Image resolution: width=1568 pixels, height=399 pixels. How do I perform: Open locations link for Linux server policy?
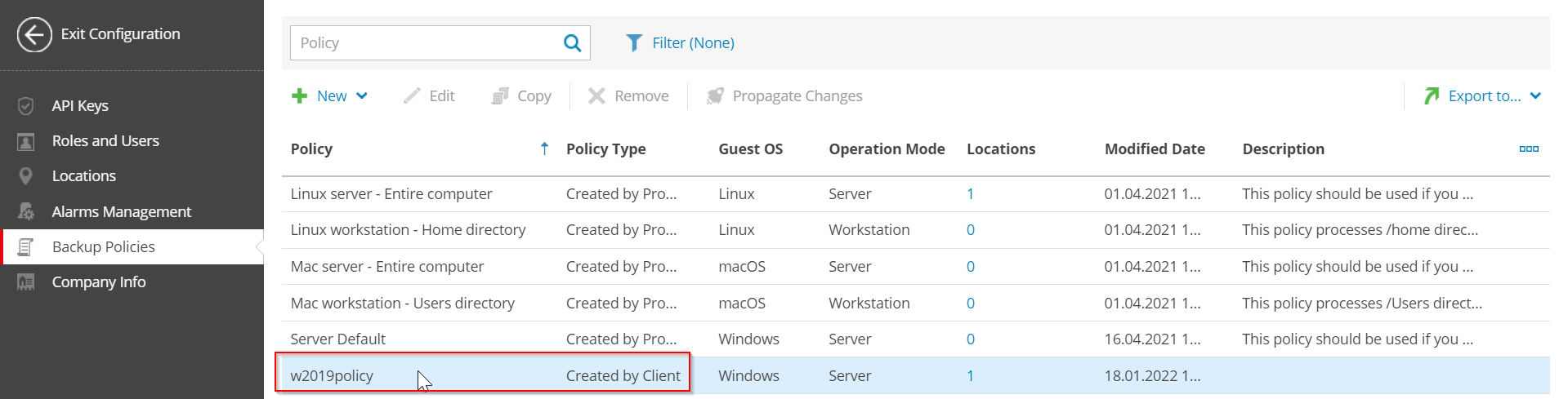[x=970, y=194]
